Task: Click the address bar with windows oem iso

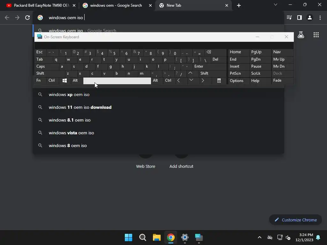Action: 158,18
